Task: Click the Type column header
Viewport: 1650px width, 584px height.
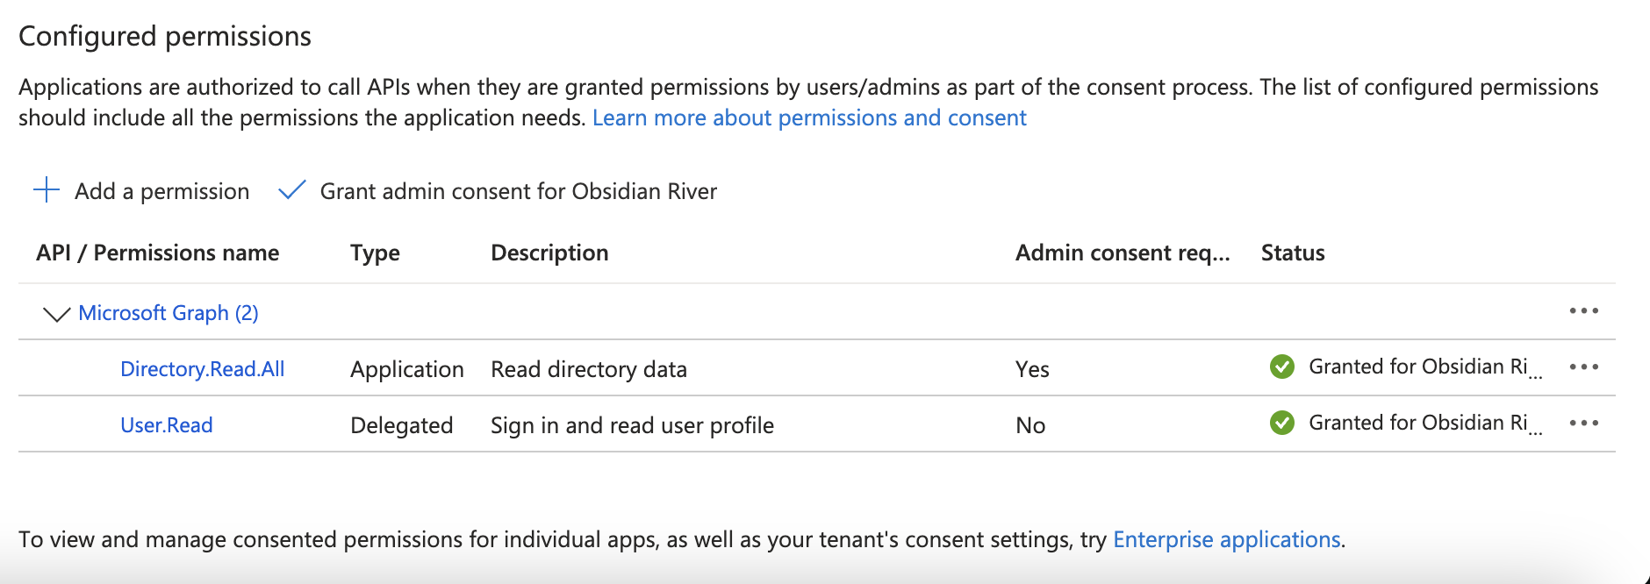Action: click(375, 253)
